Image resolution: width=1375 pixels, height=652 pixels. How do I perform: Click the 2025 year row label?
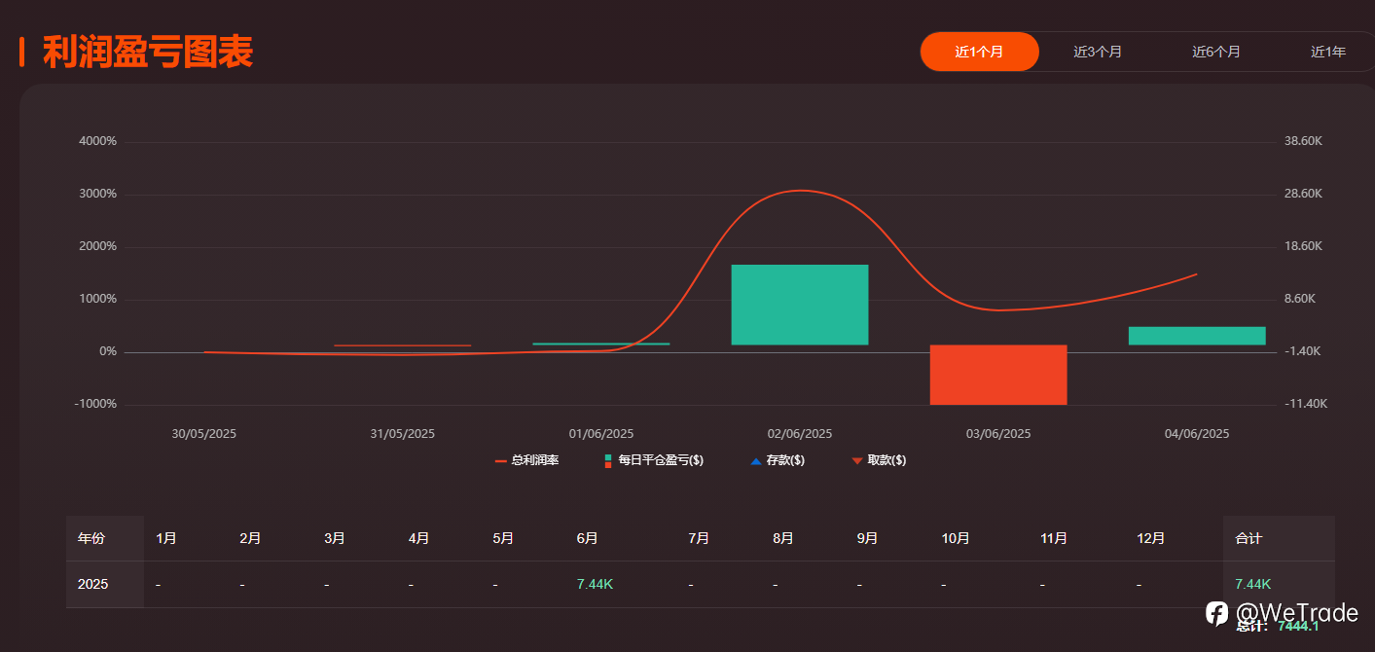(93, 585)
